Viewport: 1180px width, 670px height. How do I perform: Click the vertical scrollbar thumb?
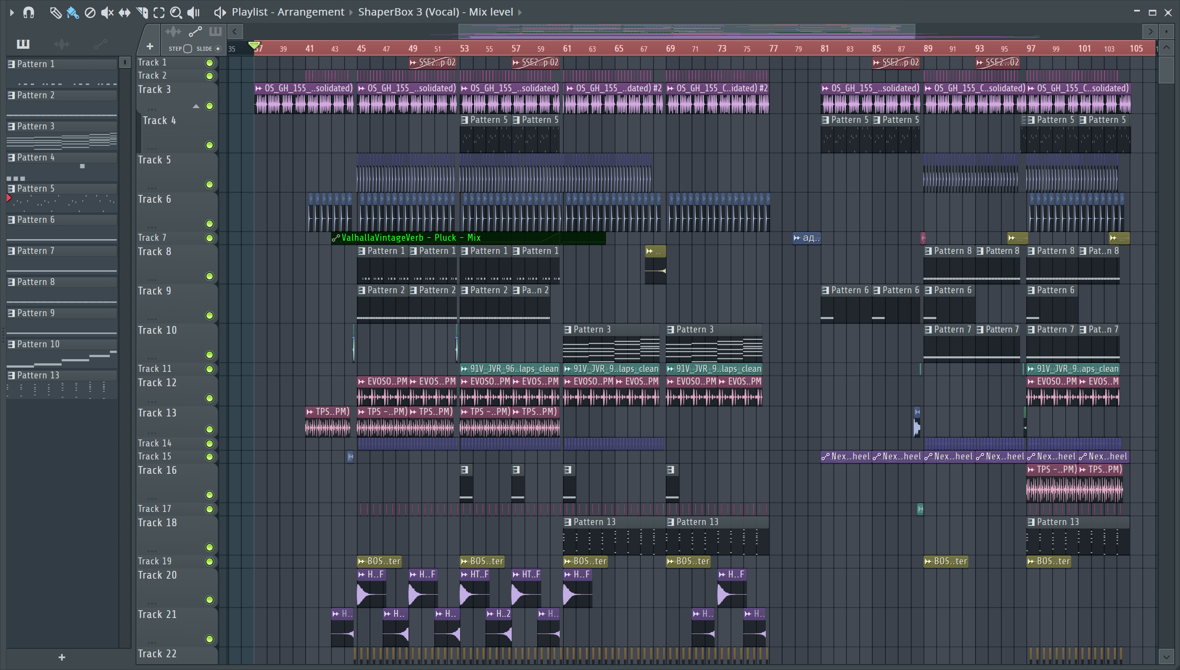point(1166,69)
